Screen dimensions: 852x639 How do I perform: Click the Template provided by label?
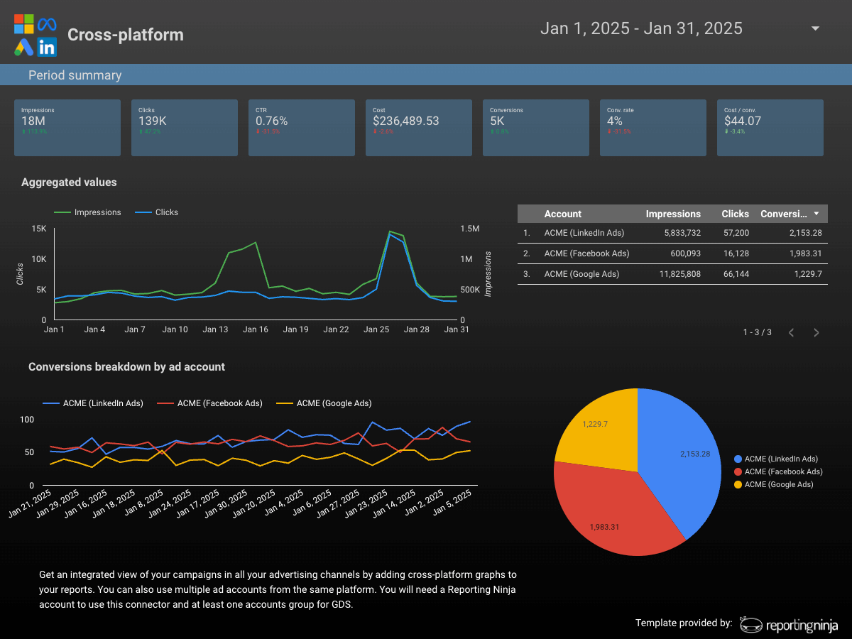684,623
